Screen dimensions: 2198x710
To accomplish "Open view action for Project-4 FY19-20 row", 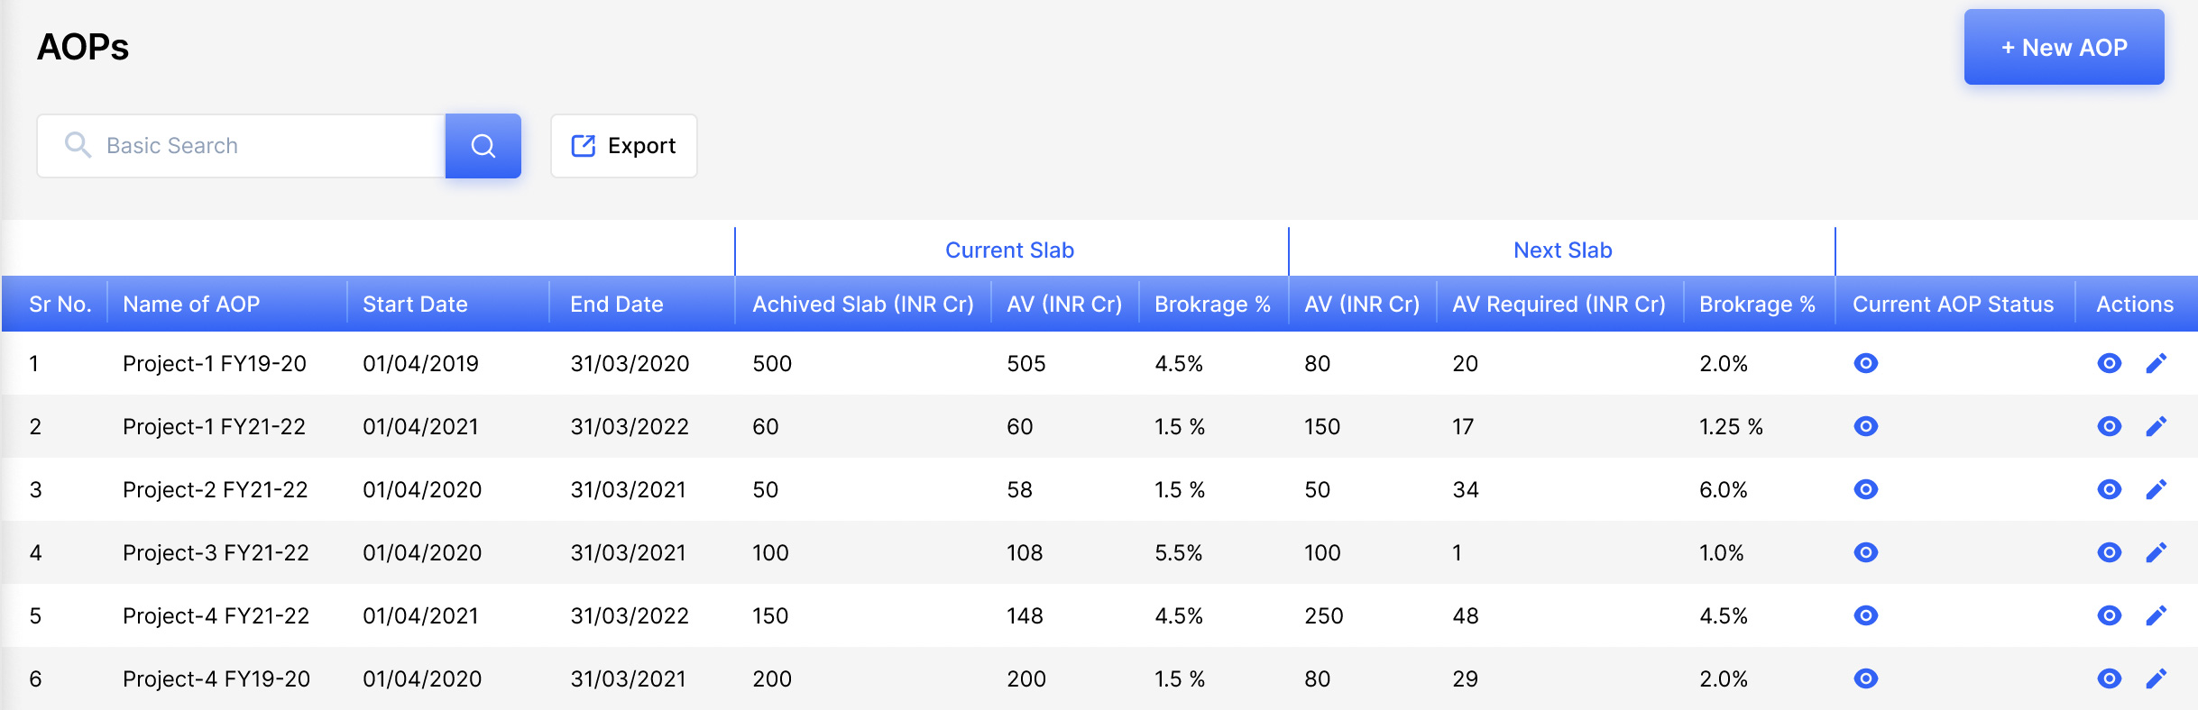I will click(2109, 678).
